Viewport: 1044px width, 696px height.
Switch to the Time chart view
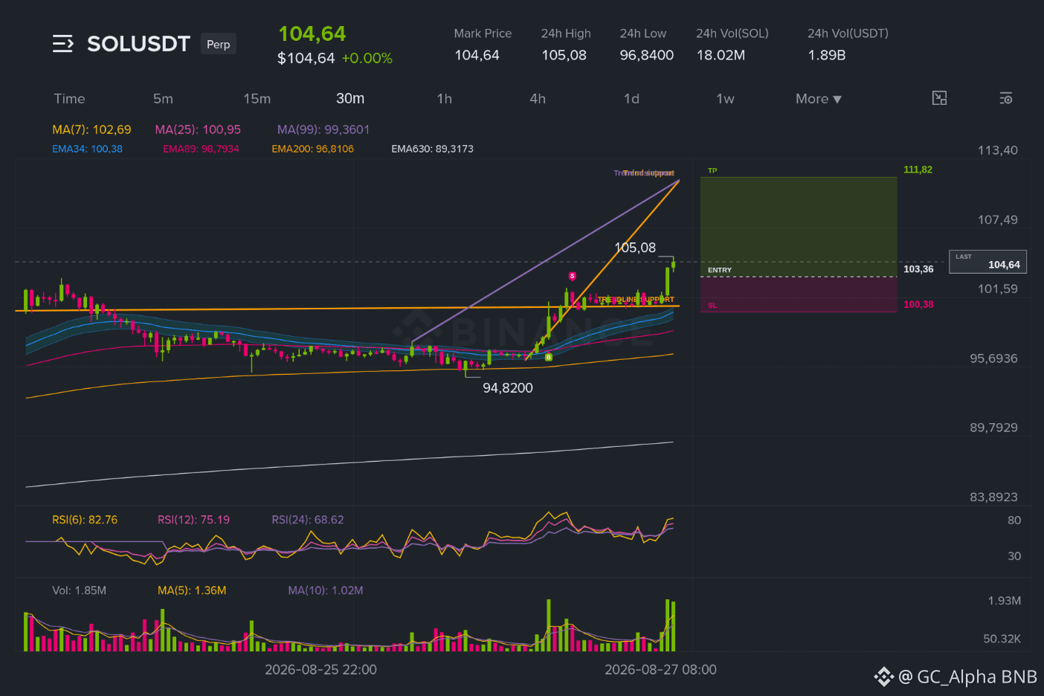pos(69,99)
